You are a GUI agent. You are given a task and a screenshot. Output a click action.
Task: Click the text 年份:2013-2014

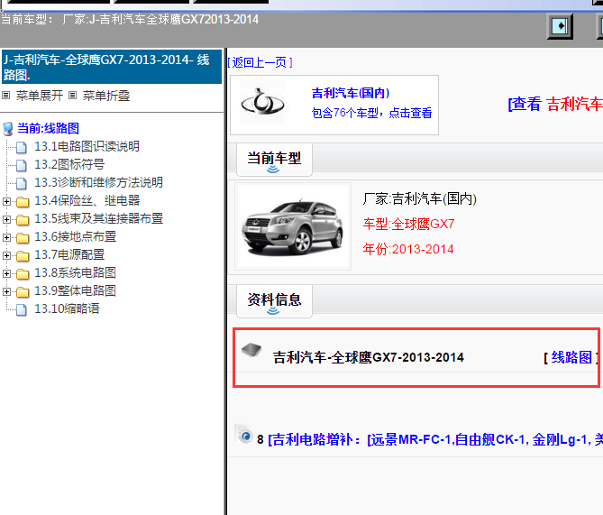[x=408, y=250]
